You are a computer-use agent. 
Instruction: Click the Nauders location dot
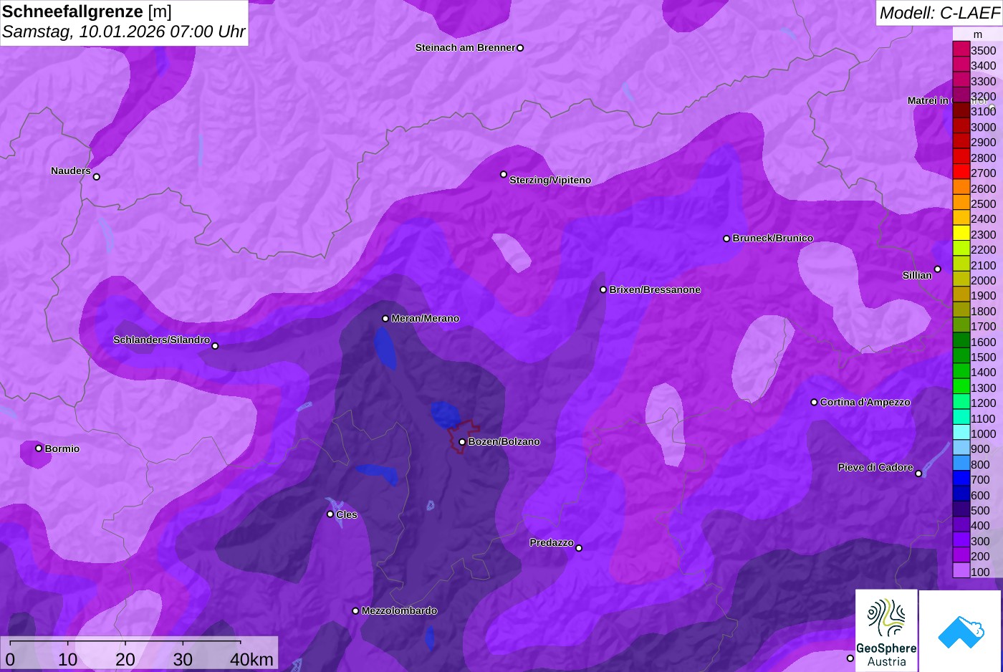97,177
